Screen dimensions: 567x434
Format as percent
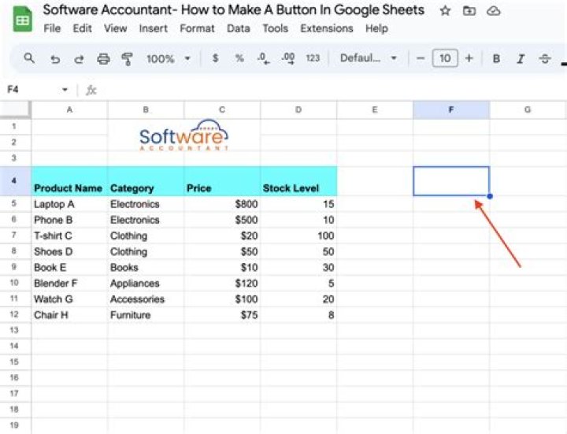coord(239,57)
